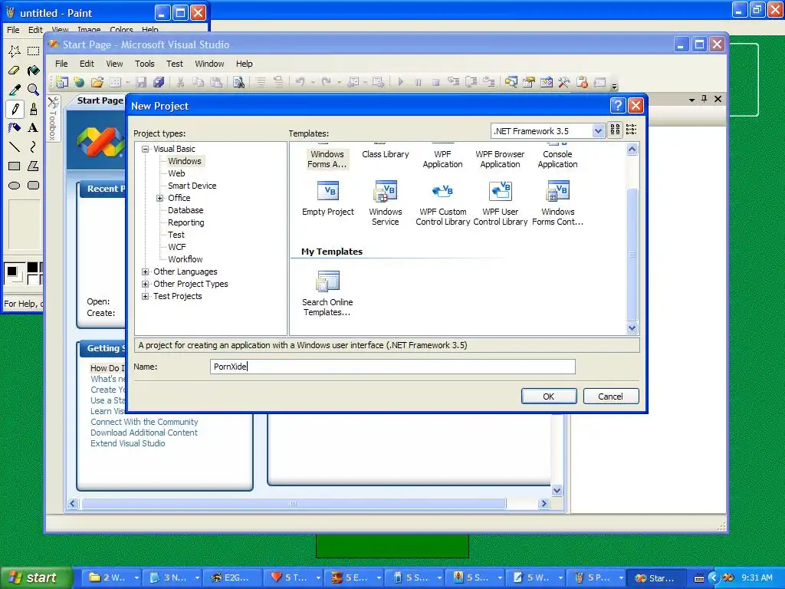Image resolution: width=785 pixels, height=589 pixels.
Task: Click the Windows Start button
Action: (x=36, y=577)
